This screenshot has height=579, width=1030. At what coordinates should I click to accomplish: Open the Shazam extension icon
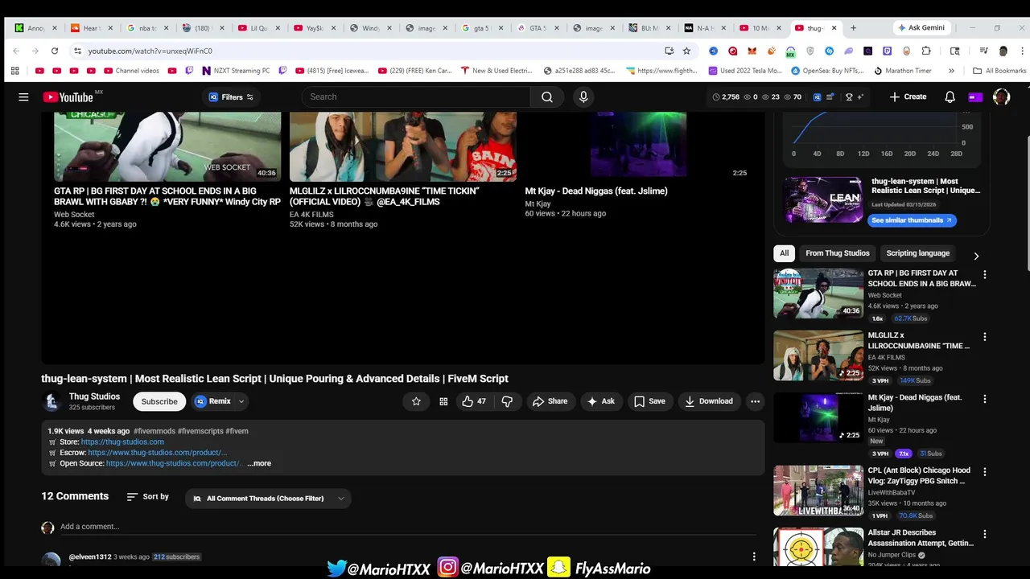829,51
